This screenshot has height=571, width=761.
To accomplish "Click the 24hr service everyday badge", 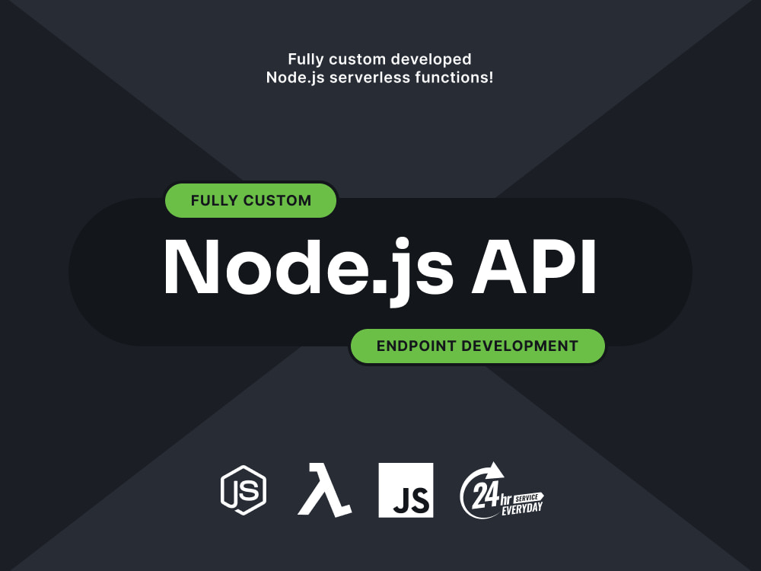I will click(501, 490).
